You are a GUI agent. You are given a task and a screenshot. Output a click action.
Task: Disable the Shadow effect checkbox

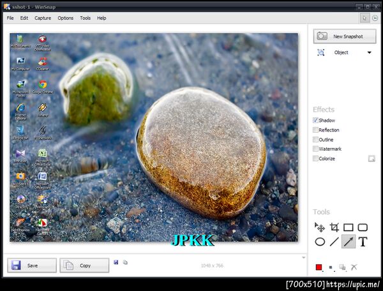coord(315,121)
